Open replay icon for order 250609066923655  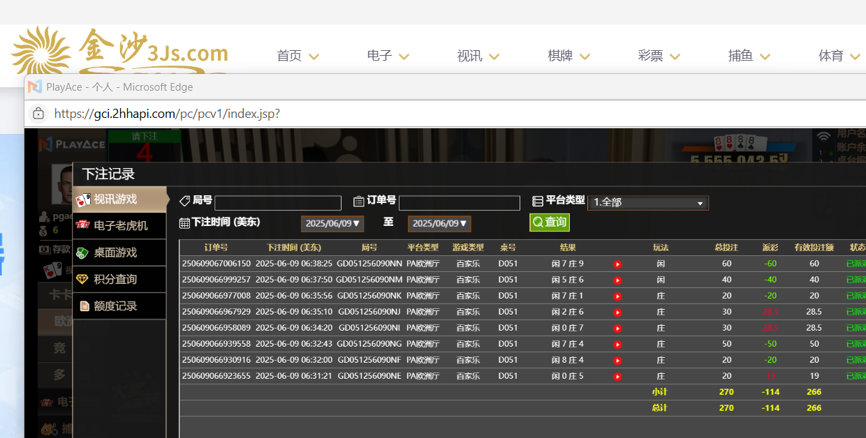coord(617,377)
